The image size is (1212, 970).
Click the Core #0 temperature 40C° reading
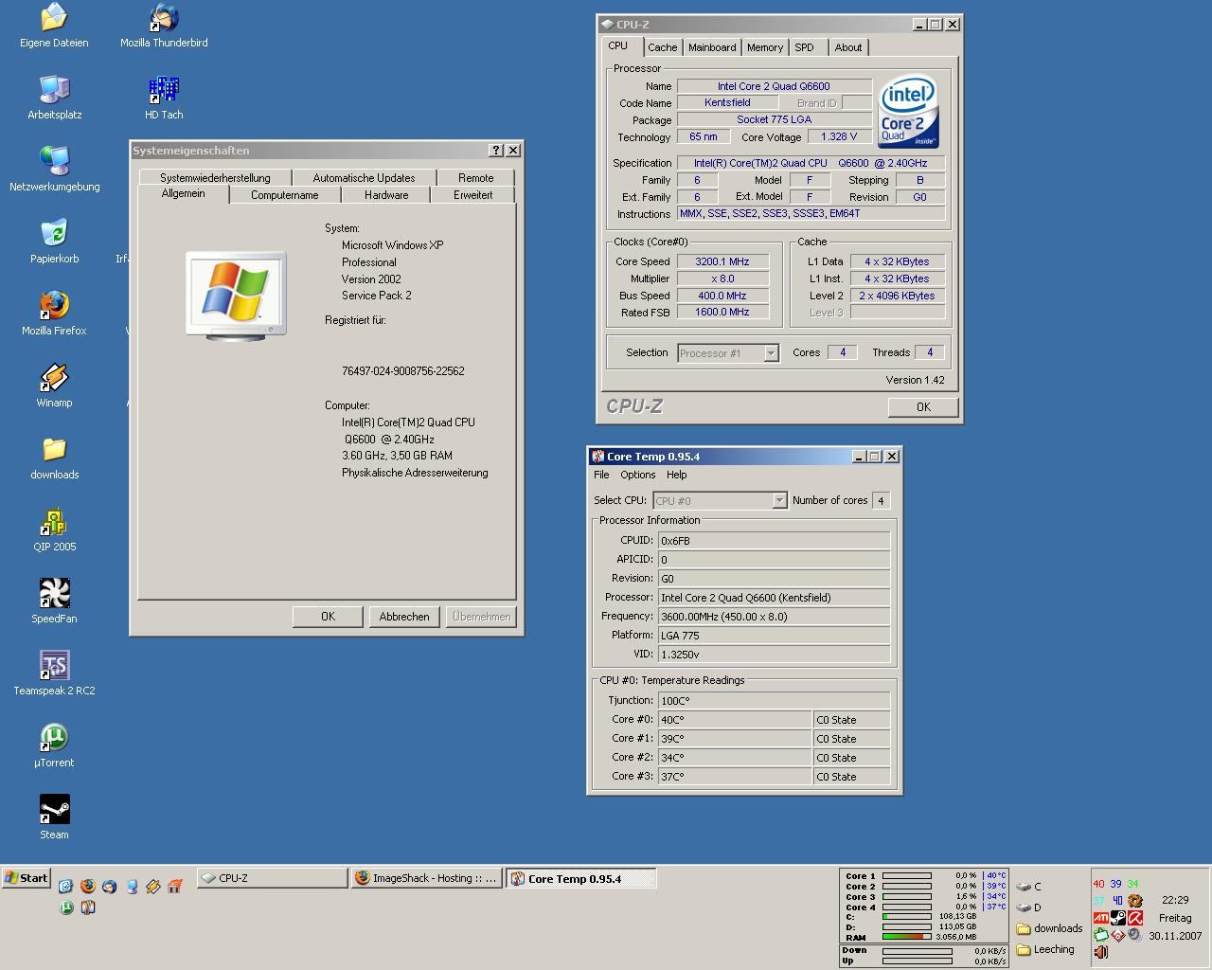click(x=734, y=720)
